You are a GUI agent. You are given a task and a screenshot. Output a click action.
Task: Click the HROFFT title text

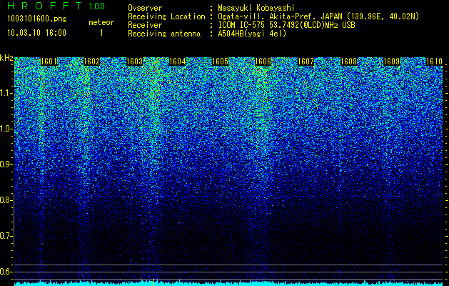44,6
